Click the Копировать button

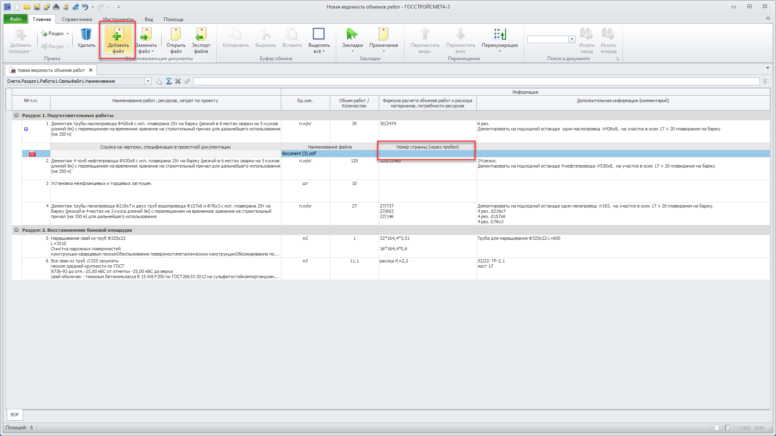[x=236, y=38]
